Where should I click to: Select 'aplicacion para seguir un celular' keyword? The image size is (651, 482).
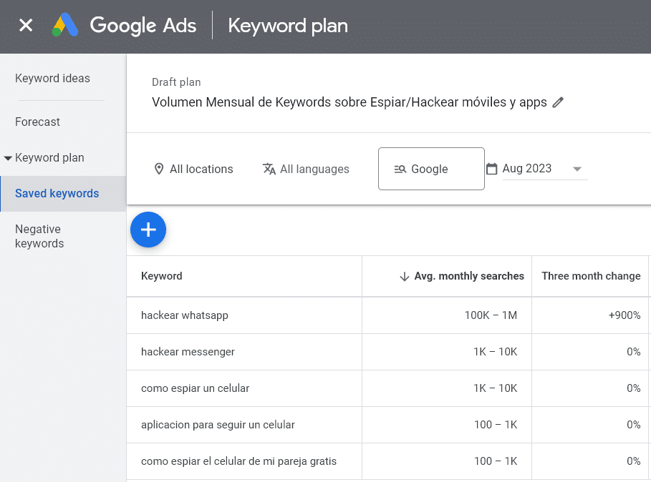pos(218,425)
